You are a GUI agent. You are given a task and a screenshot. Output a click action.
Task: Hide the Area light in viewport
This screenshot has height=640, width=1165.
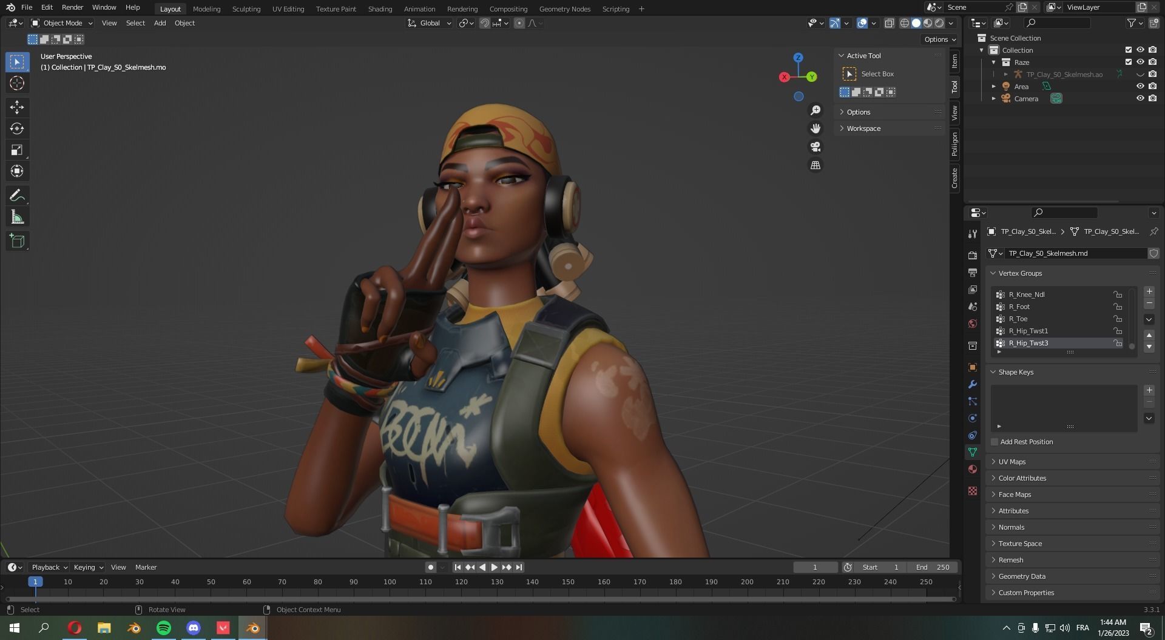(x=1140, y=86)
